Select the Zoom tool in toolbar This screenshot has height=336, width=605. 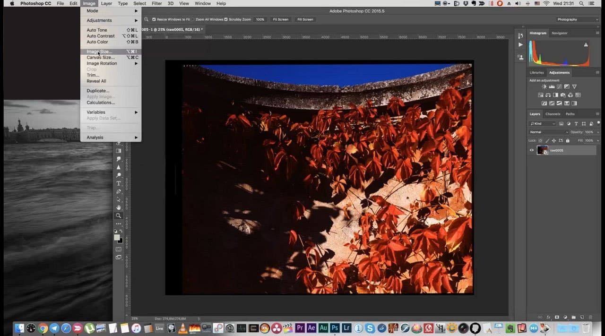point(118,215)
